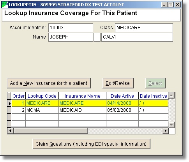Click the MCMA lookup code cell

(42, 110)
